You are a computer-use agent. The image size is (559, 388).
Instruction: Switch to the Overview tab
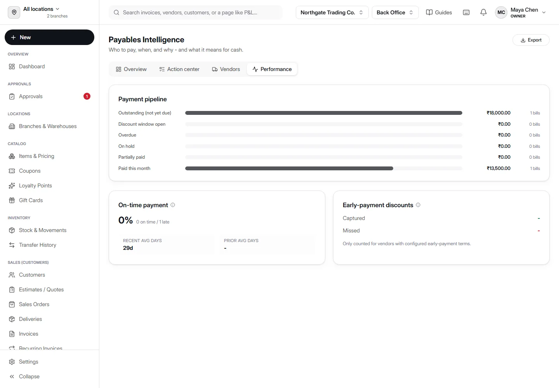[x=131, y=69]
